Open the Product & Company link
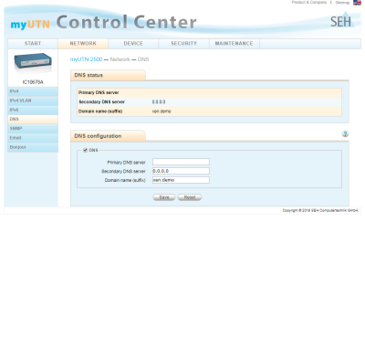Image resolution: width=365 pixels, height=339 pixels. (x=309, y=2)
